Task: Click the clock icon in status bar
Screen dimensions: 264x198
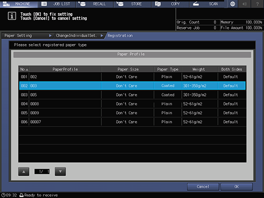Action: click(x=3, y=195)
